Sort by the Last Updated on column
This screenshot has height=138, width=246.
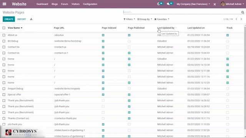(196, 28)
